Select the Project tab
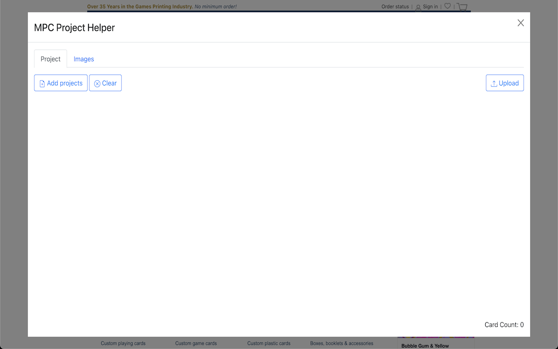The height and width of the screenshot is (349, 558). point(51,59)
